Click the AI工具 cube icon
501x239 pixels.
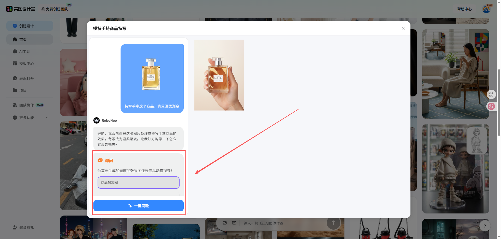click(x=15, y=52)
